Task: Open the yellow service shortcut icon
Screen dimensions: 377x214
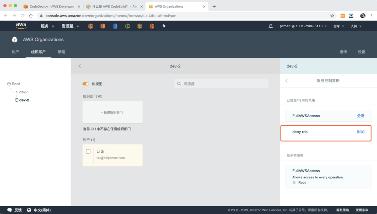Action: (140, 26)
